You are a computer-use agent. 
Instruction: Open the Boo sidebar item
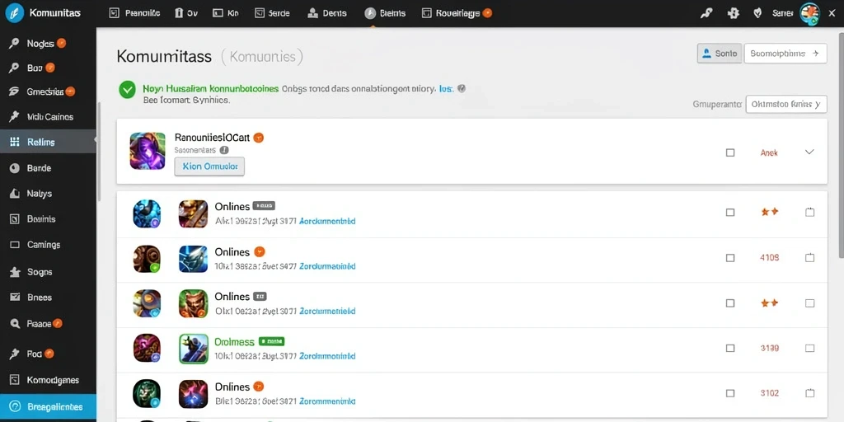click(33, 68)
